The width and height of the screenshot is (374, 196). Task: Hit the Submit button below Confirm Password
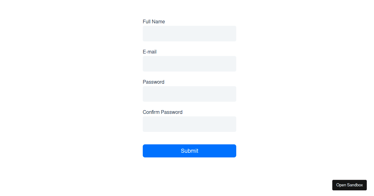(189, 151)
